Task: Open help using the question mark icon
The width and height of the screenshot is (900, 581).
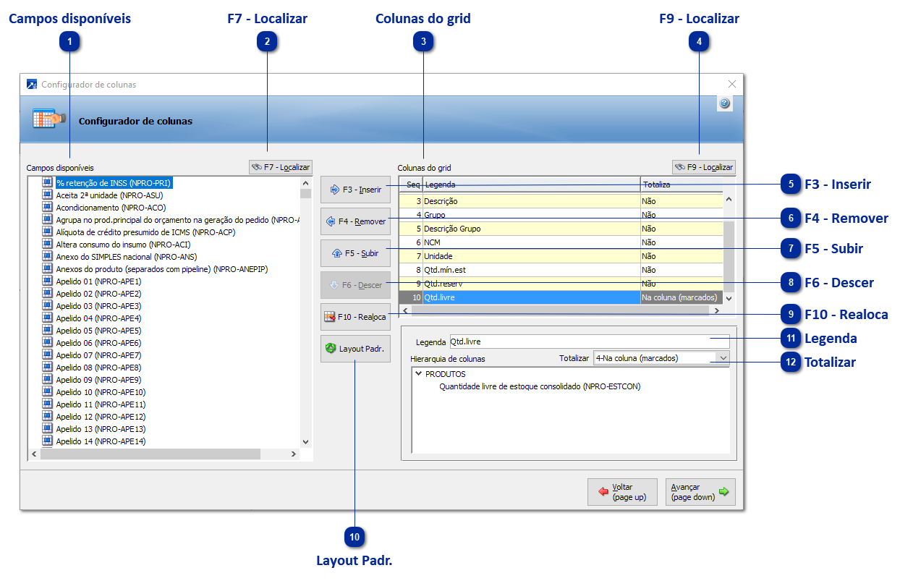Action: (724, 103)
